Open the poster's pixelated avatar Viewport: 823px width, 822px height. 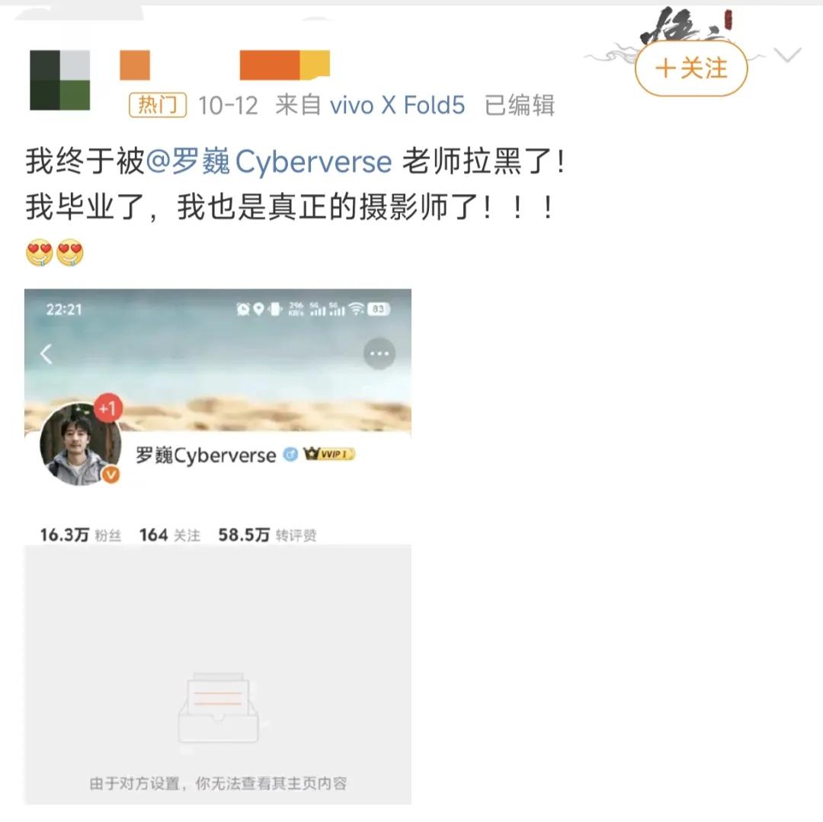[x=60, y=80]
